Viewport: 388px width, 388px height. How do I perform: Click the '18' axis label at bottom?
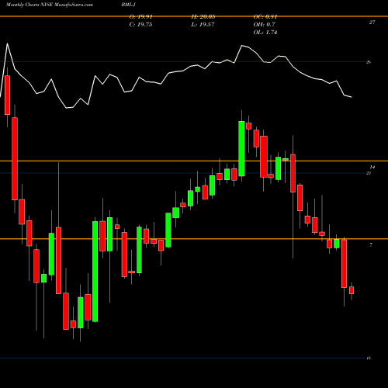(369, 359)
